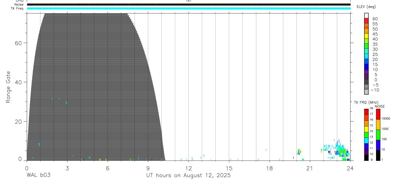
Task: Click the 'ELEV (deg)' color bar title
Action: tap(366, 7)
